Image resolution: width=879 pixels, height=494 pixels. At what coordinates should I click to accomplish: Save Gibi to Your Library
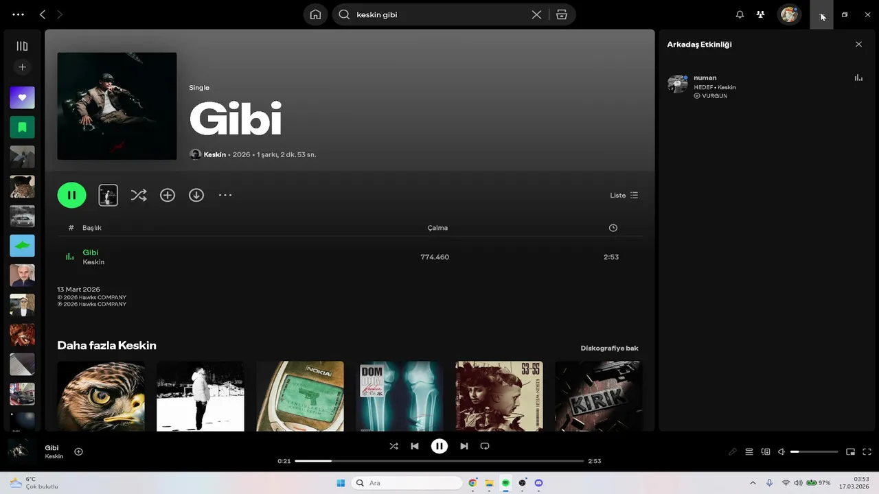(x=168, y=195)
